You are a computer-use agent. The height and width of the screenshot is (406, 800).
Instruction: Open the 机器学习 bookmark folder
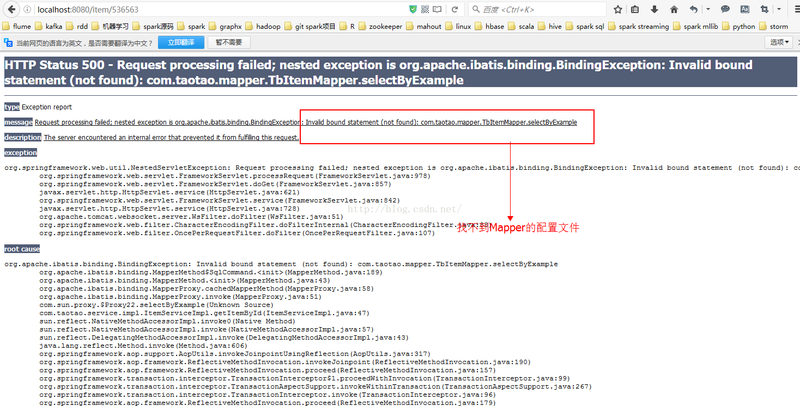(x=111, y=26)
